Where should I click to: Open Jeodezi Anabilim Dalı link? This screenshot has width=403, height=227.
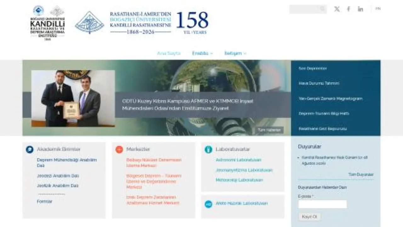tap(58, 176)
